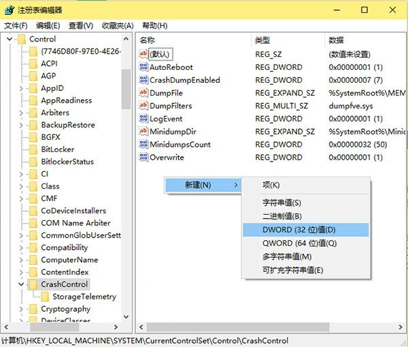Select 字符串值(S) in the new submenu

point(282,203)
